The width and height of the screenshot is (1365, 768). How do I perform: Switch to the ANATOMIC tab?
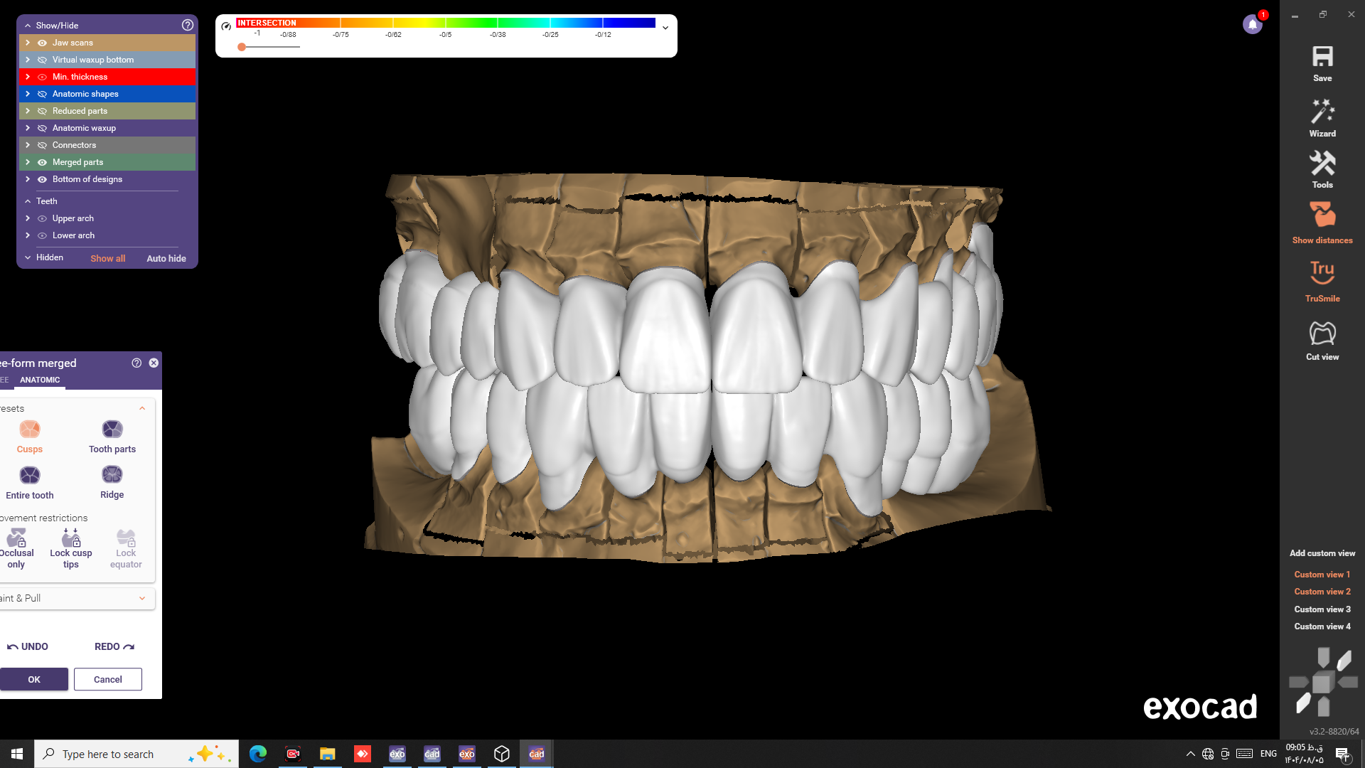click(x=40, y=380)
